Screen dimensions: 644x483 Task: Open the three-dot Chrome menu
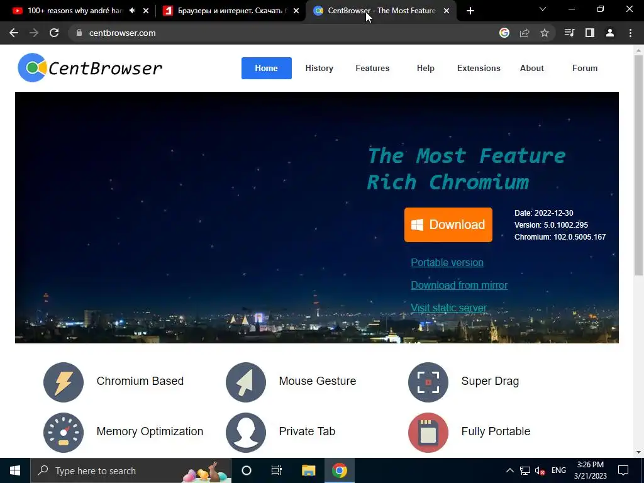coord(630,33)
